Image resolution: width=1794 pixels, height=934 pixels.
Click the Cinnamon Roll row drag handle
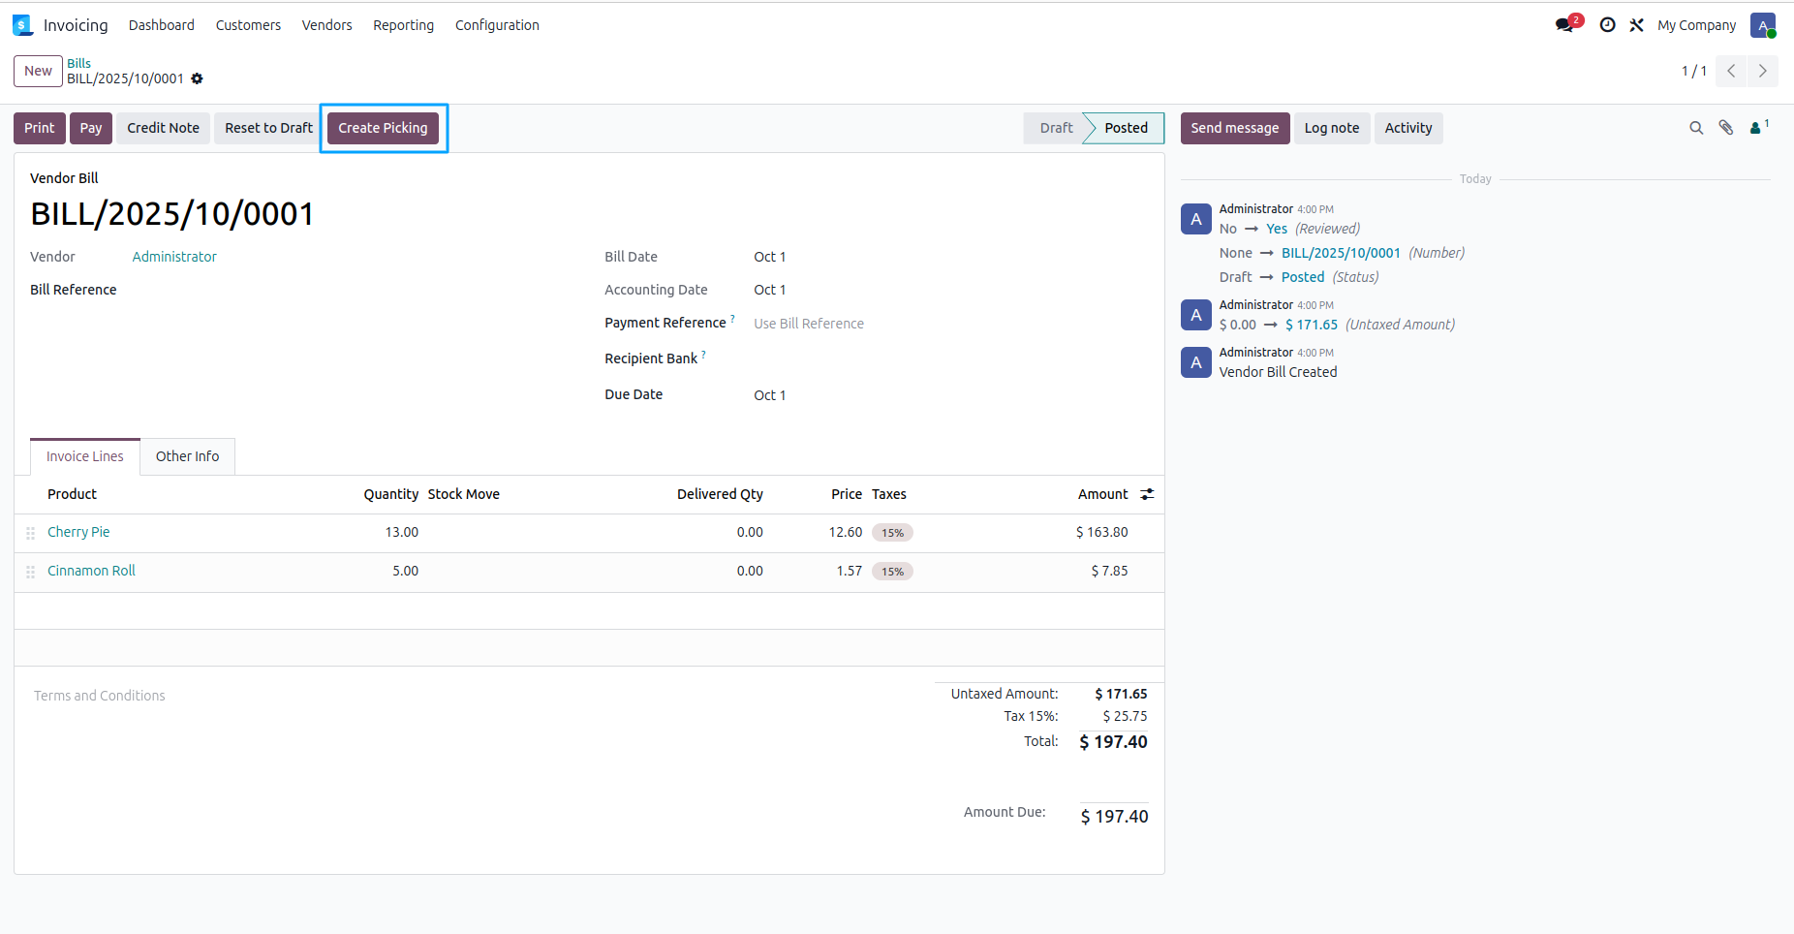pyautogui.click(x=31, y=572)
